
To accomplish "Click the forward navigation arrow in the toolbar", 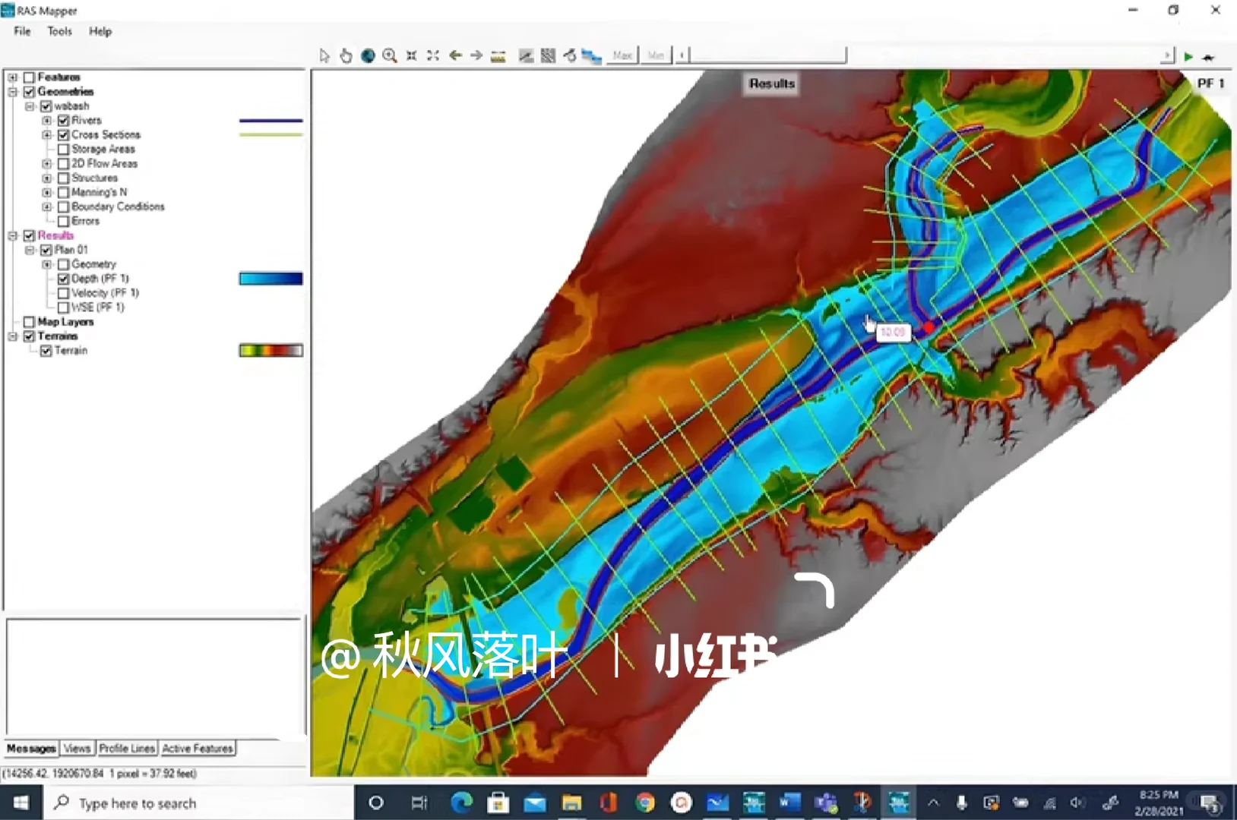I will pos(476,55).
